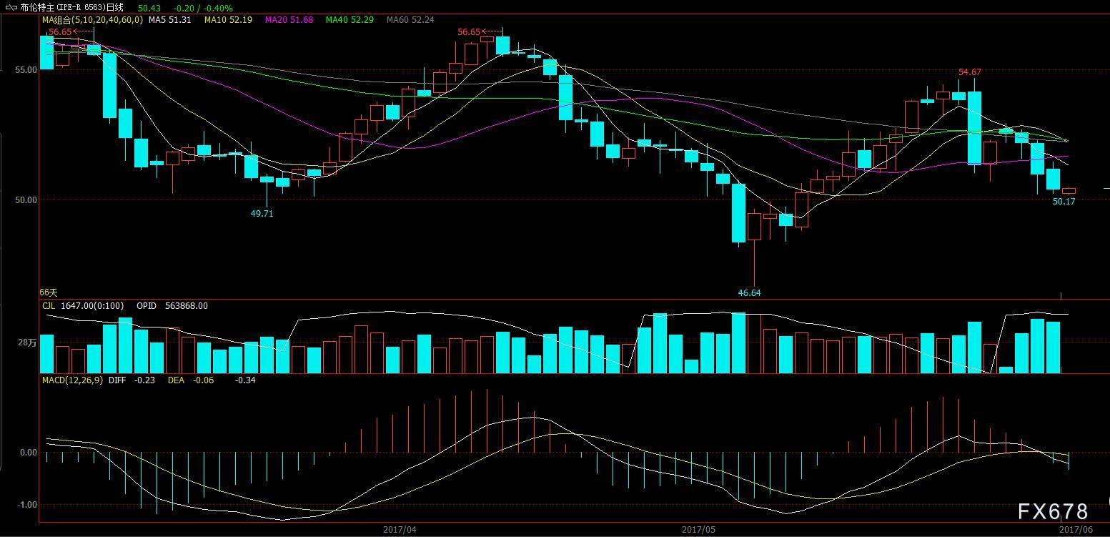Click the leftmost 56.65 high annotation
Image resolution: width=1110 pixels, height=537 pixels.
60,32
